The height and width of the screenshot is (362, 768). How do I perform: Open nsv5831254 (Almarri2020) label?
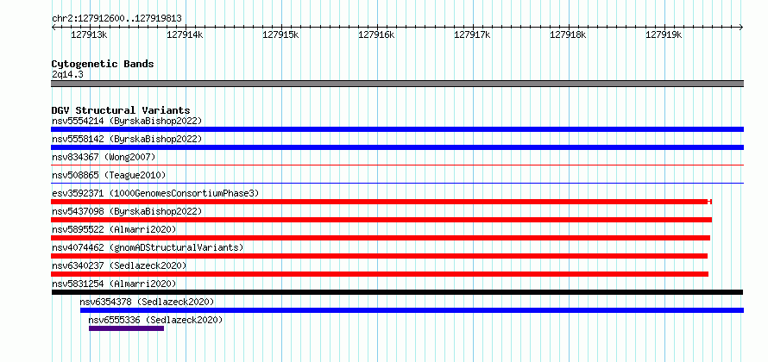coord(114,284)
